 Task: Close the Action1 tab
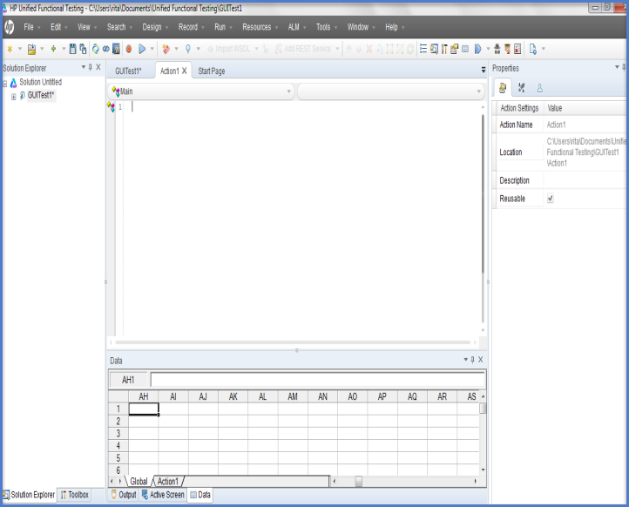[x=185, y=71]
